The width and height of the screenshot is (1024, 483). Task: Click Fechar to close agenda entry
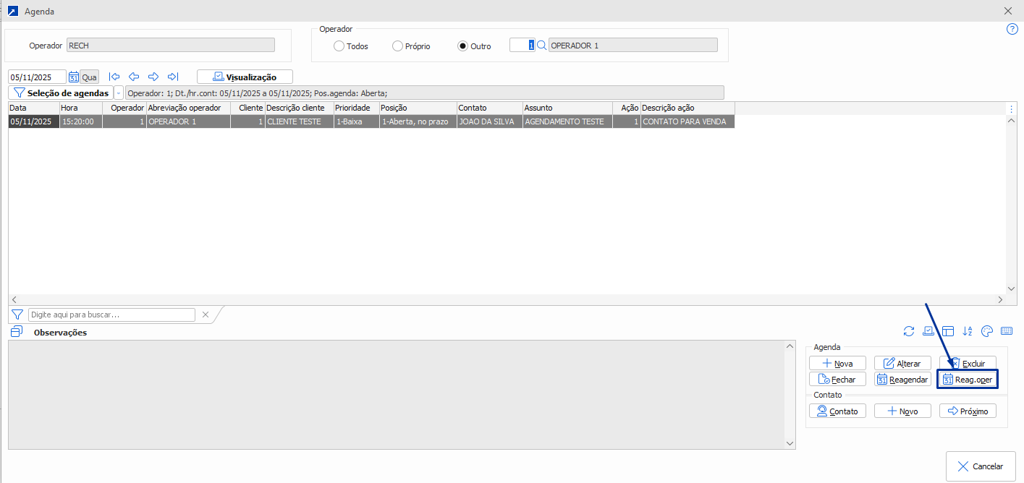(837, 379)
